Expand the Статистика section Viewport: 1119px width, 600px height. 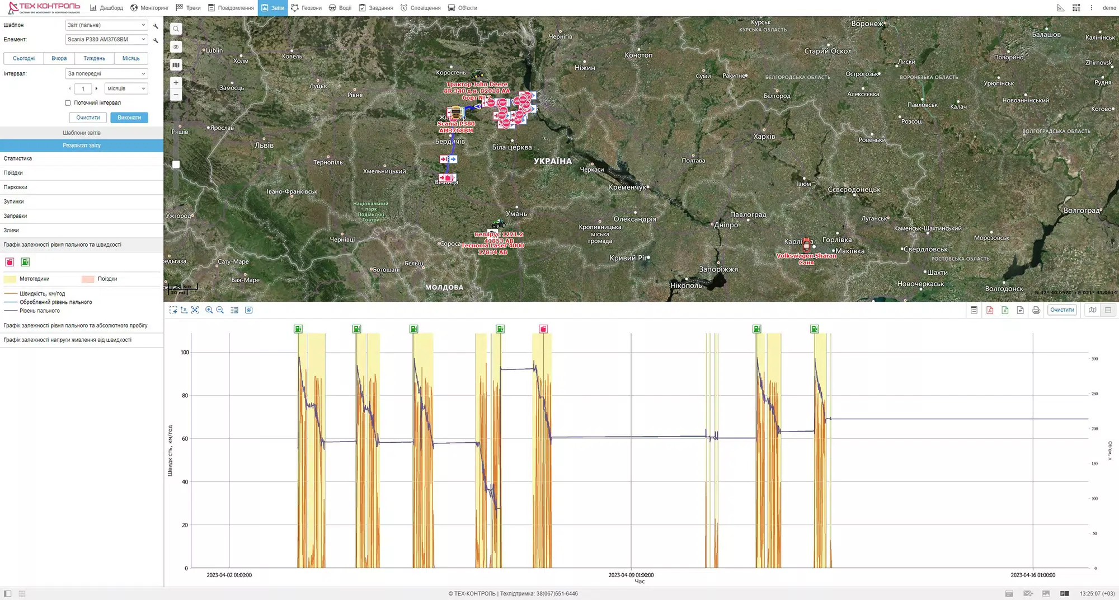(x=82, y=158)
